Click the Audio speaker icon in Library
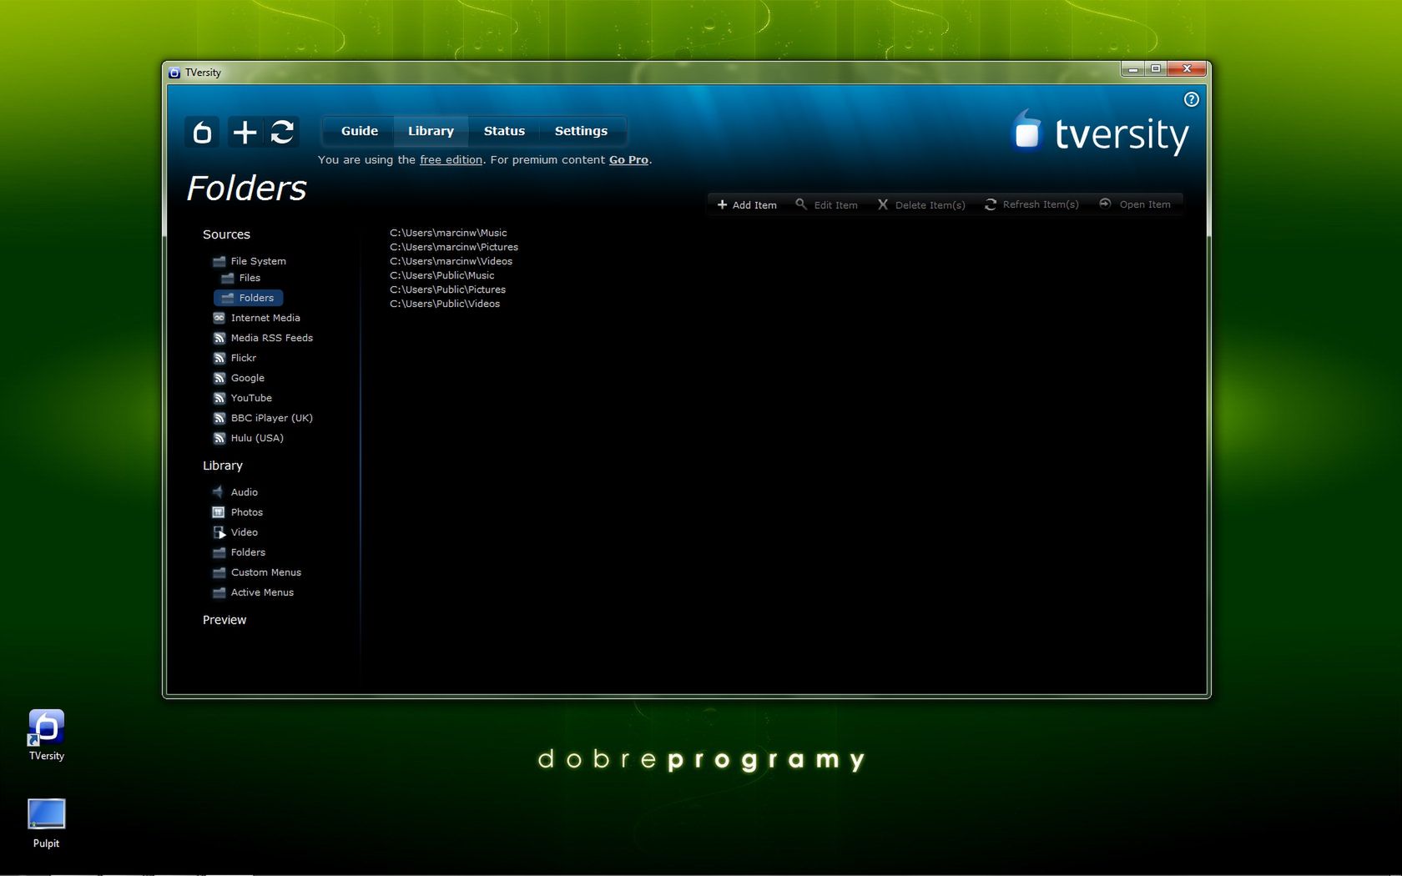Image resolution: width=1402 pixels, height=876 pixels. [219, 492]
